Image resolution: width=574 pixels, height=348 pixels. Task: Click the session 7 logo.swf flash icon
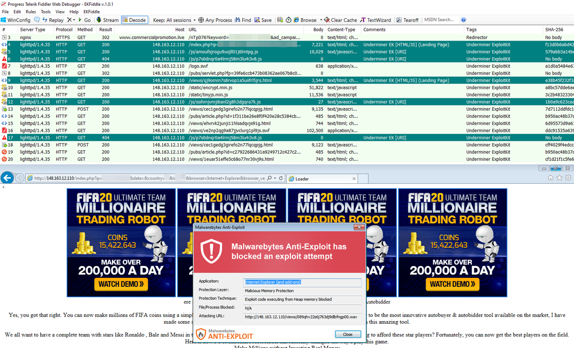pos(4,66)
